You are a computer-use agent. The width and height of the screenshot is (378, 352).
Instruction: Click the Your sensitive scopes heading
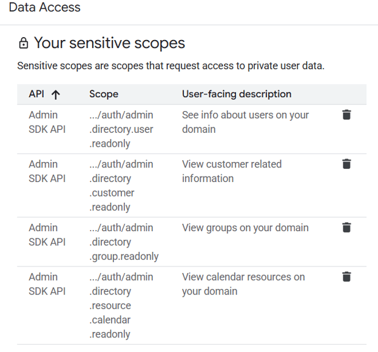(109, 43)
